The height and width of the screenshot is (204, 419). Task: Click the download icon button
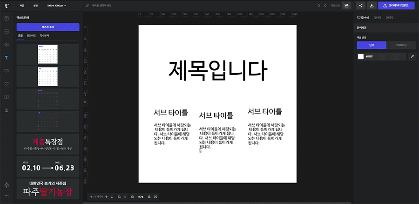[x=372, y=6]
